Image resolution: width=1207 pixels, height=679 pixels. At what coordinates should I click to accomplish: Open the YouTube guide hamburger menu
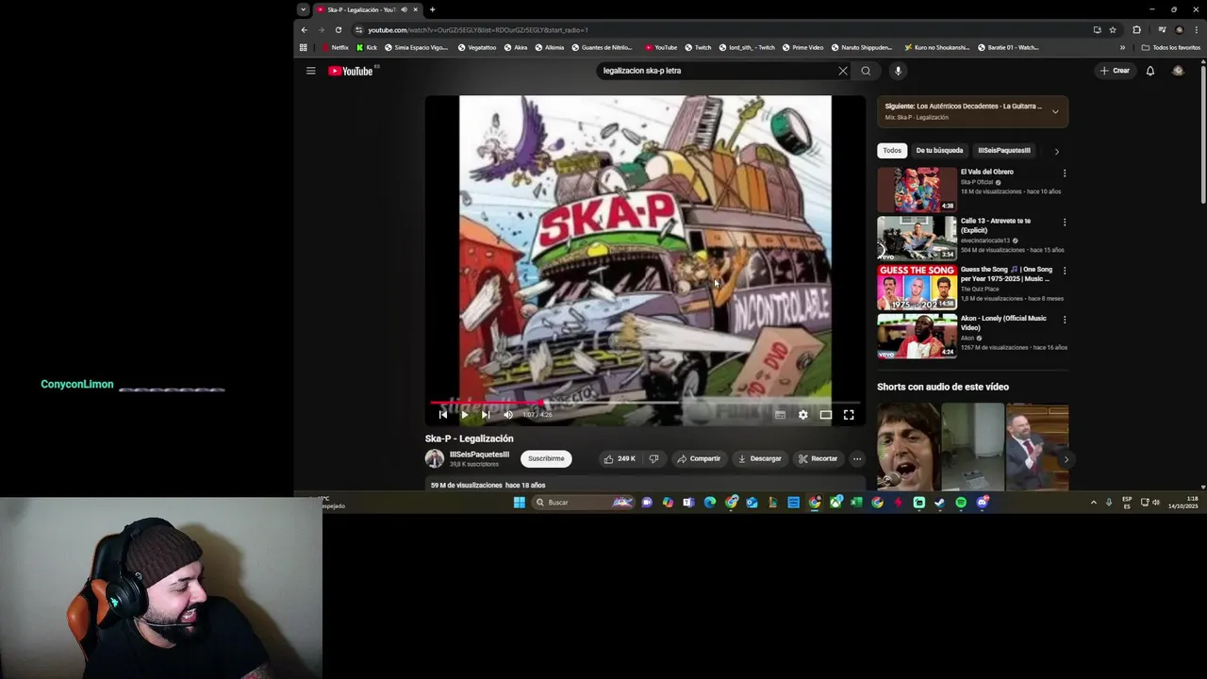click(310, 71)
